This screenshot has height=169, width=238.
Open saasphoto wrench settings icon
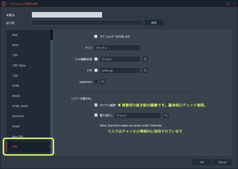tap(103, 82)
